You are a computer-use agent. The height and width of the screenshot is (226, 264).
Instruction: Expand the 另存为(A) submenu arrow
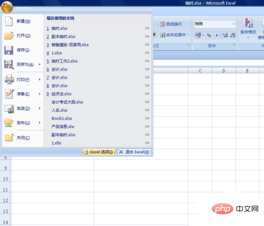40,64
